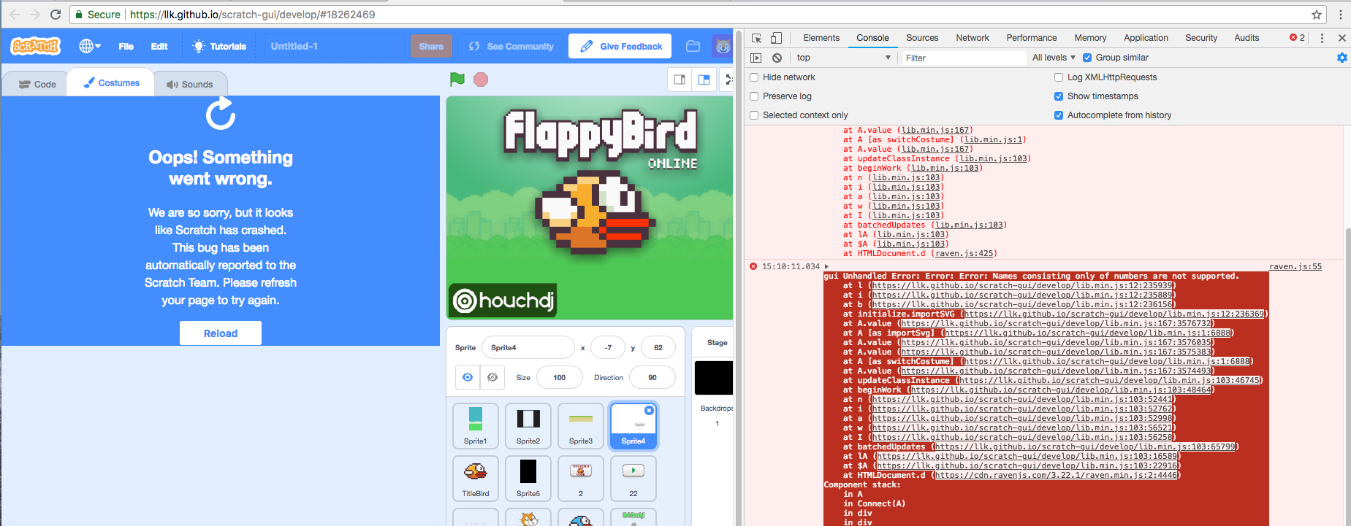Screen dimensions: 1351x526
Task: Click the green flag to start project
Action: 457,80
